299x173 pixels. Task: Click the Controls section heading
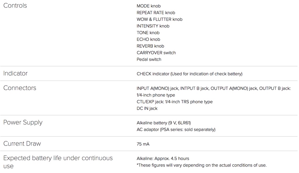[15, 6]
